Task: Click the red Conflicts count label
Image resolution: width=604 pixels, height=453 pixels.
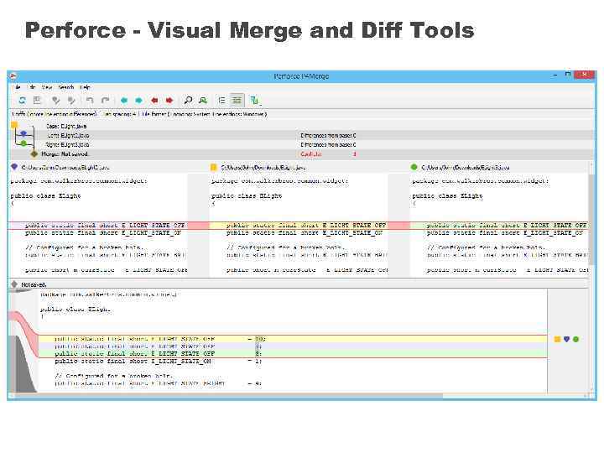Action: click(x=311, y=154)
